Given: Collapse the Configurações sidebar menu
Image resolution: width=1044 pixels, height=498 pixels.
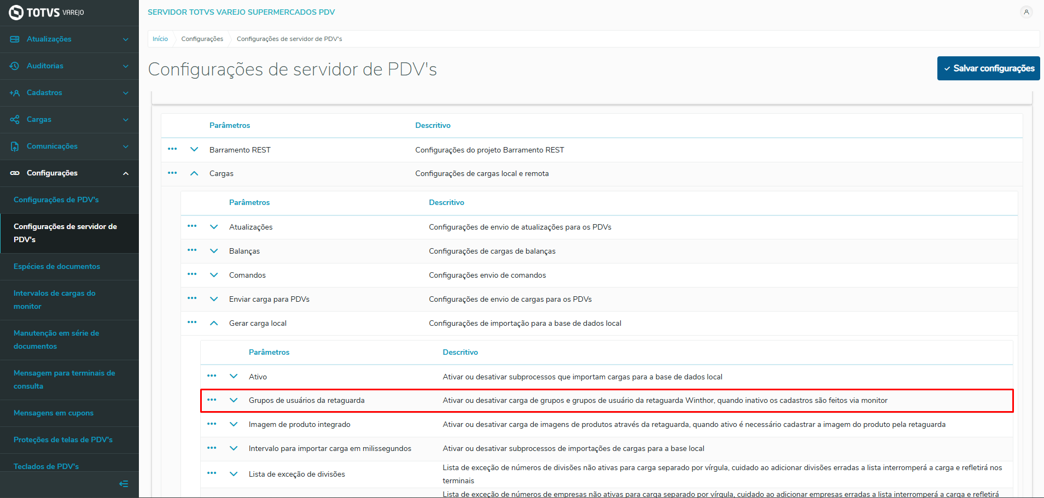Looking at the screenshot, I should pyautogui.click(x=126, y=173).
